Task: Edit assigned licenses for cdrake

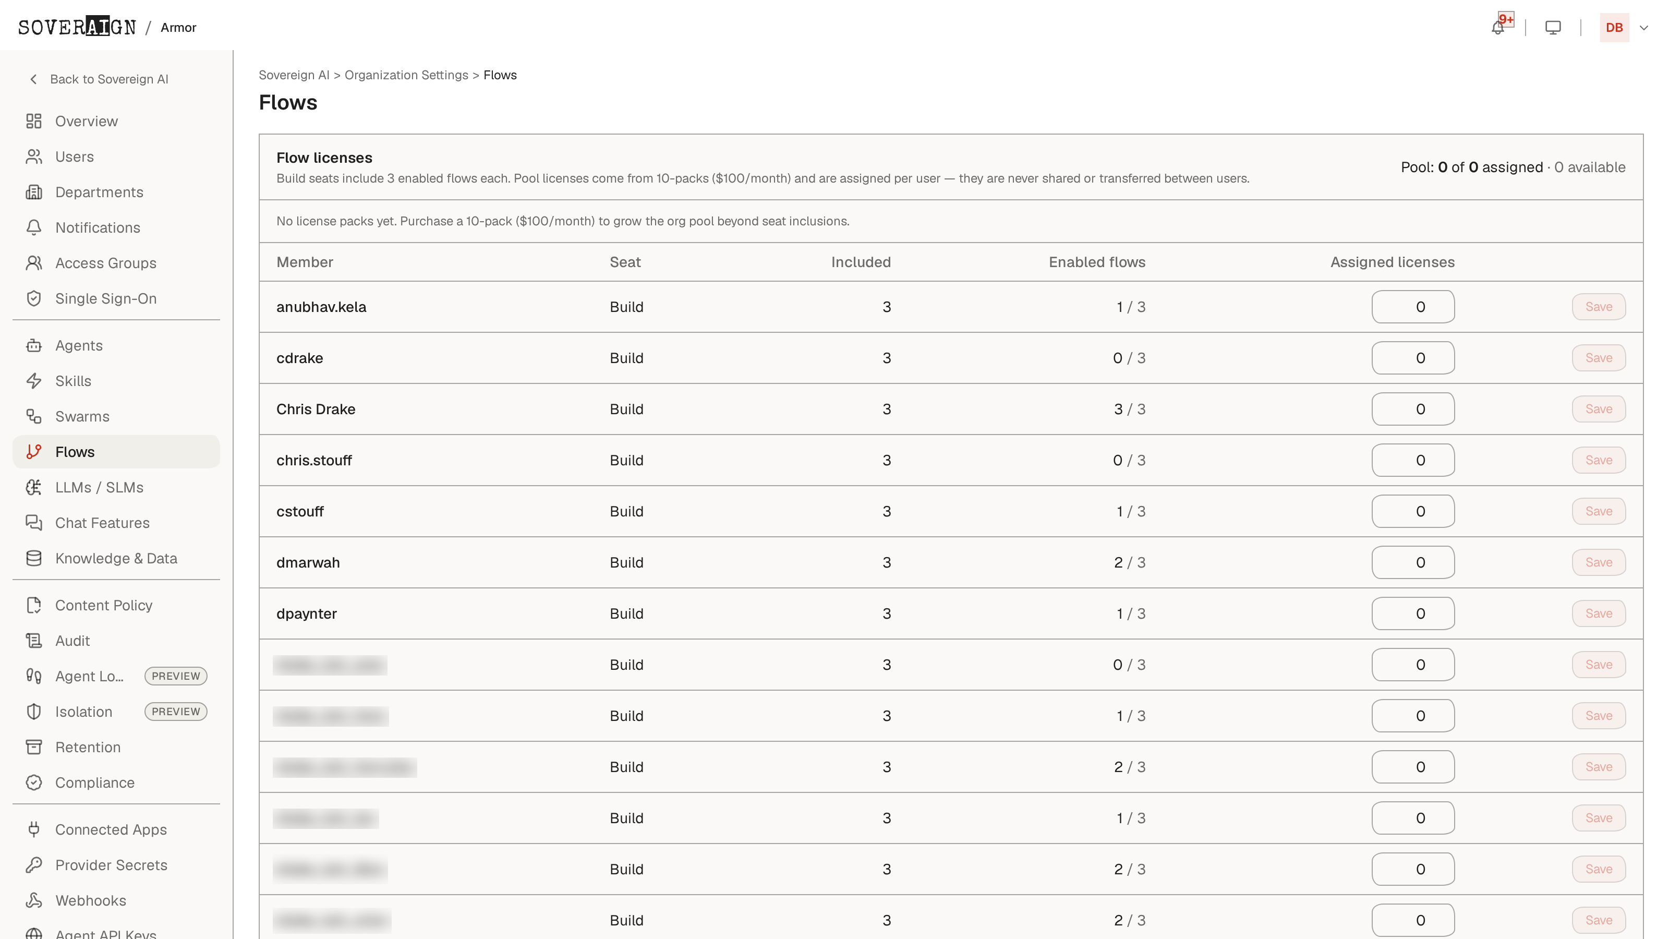Action: (x=1413, y=358)
